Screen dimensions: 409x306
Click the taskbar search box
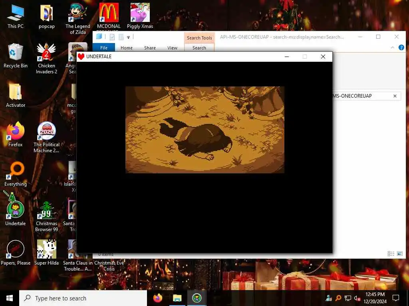click(x=83, y=298)
